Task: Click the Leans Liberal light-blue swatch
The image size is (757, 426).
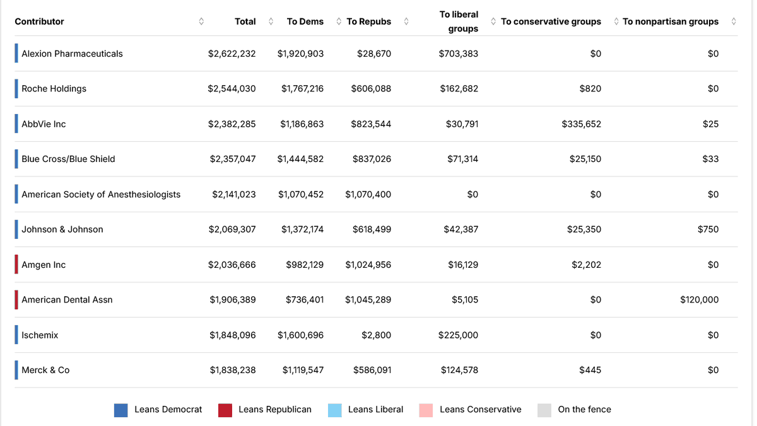Action: tap(335, 410)
